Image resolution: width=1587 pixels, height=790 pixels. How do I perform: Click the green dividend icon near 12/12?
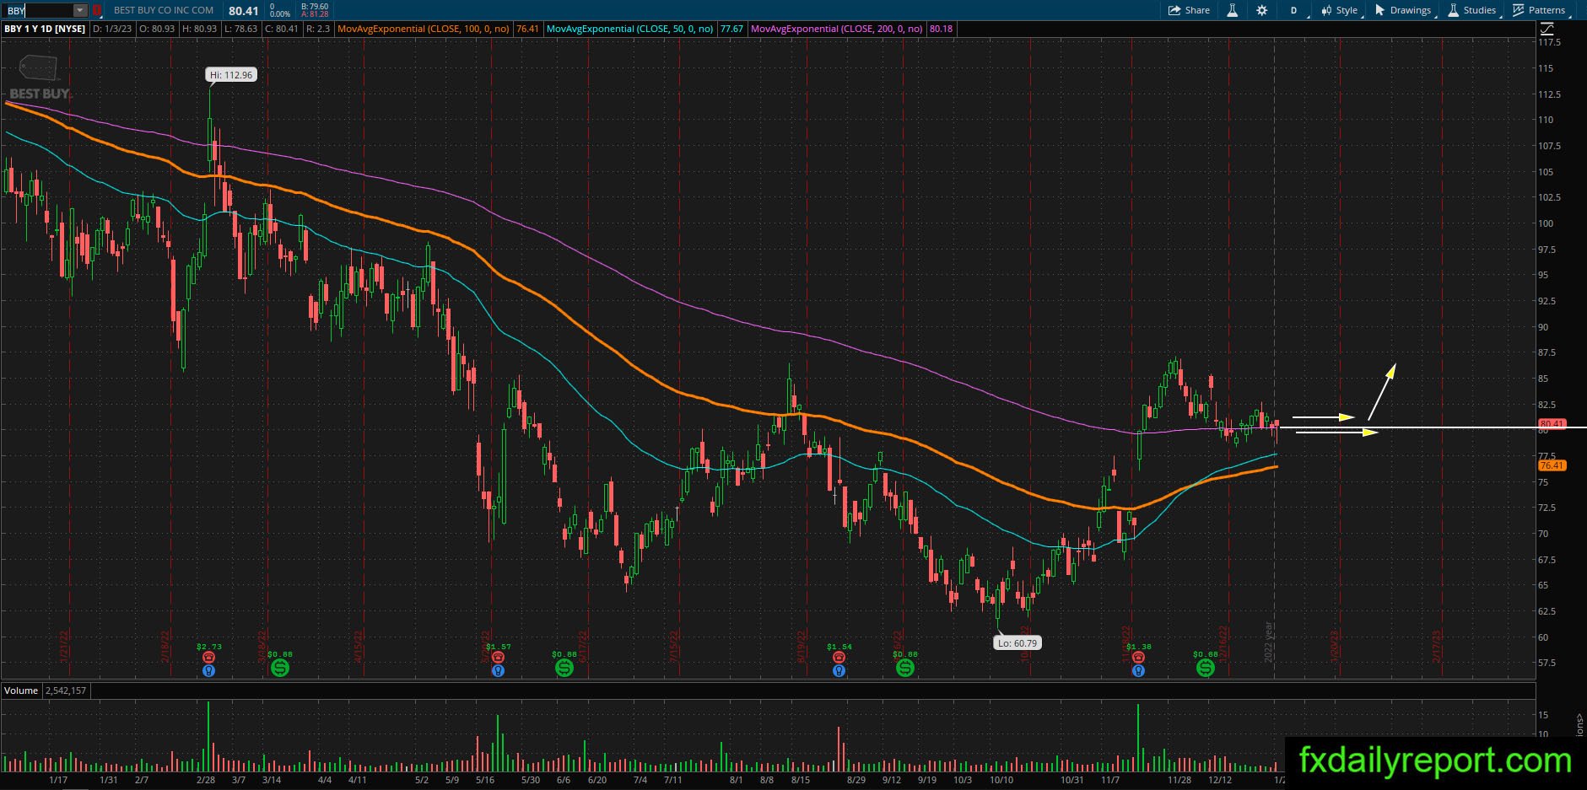coord(1206,668)
